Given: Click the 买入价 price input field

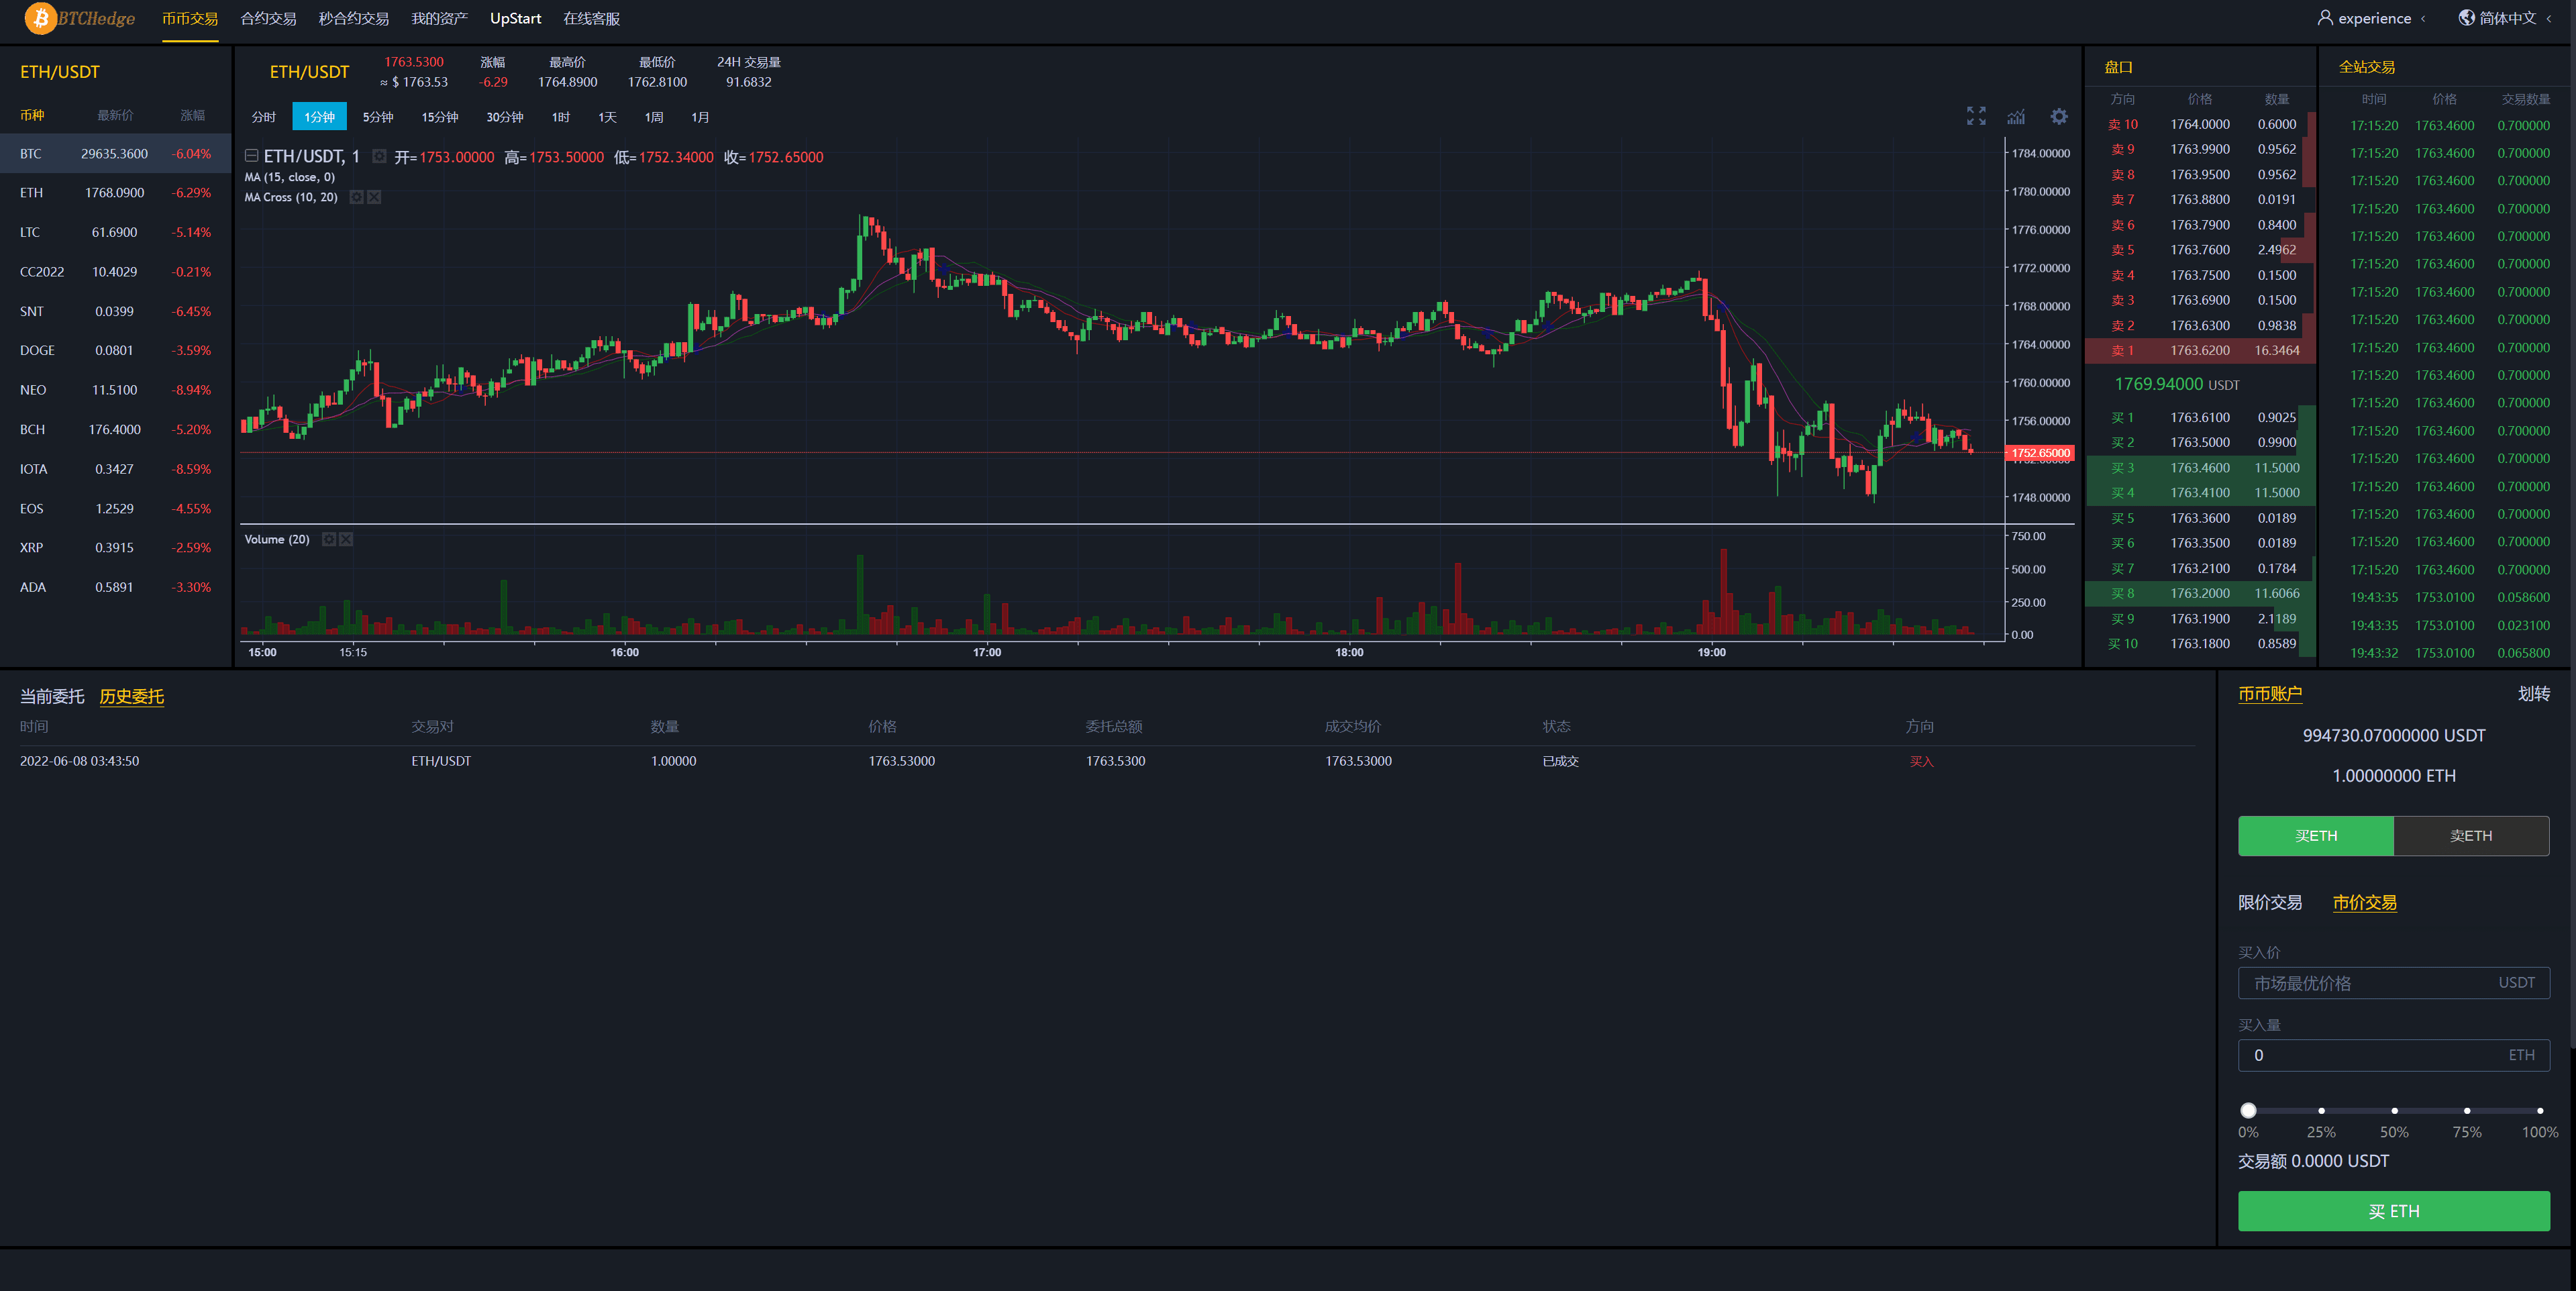Looking at the screenshot, I should 2393,983.
